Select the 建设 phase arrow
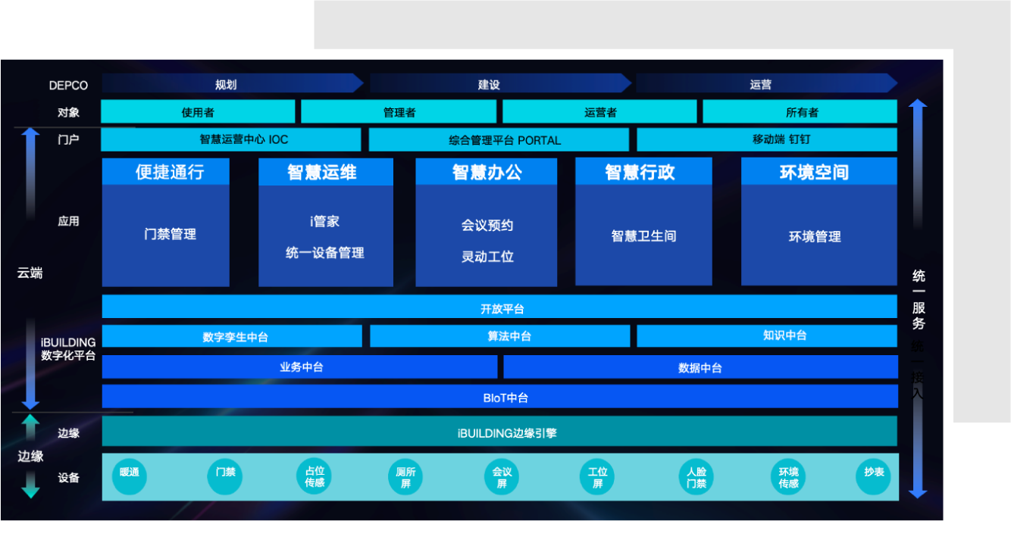The height and width of the screenshot is (549, 1011). (500, 83)
